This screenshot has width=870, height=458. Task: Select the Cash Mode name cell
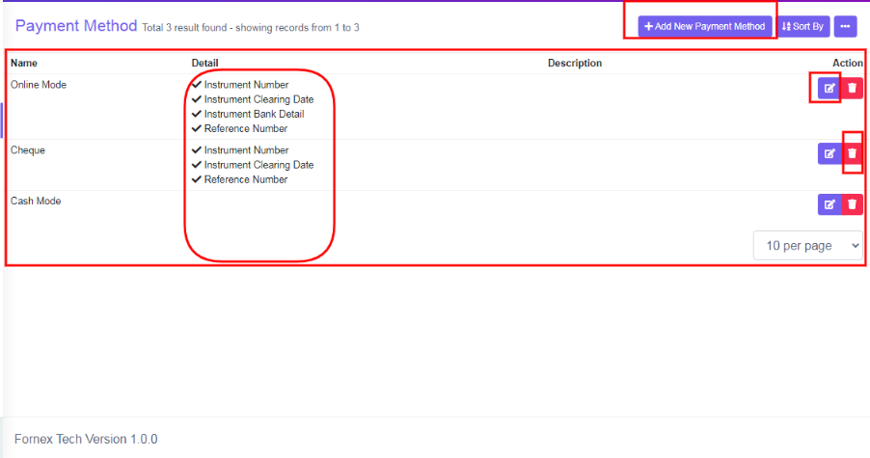(36, 201)
